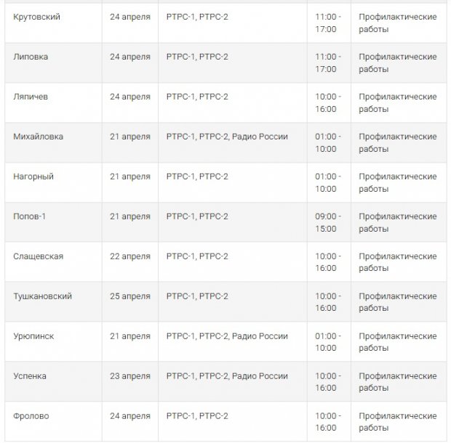Click Михайловка channels with Радио России
Image resolution: width=451 pixels, height=443 pixels.
(x=233, y=142)
